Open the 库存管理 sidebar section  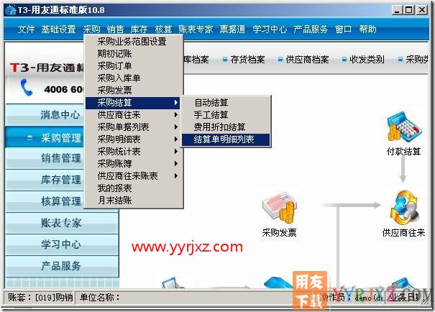tap(45, 180)
